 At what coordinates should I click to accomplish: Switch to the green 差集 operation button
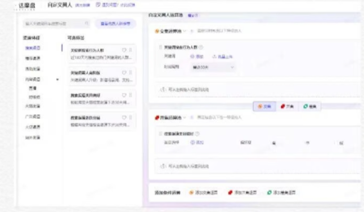coord(310,107)
